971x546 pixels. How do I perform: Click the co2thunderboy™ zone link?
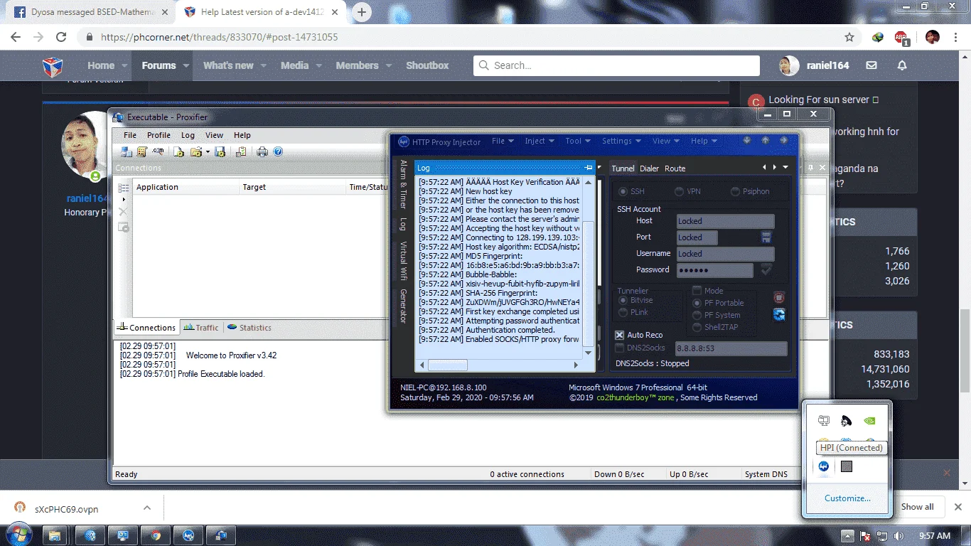point(635,397)
